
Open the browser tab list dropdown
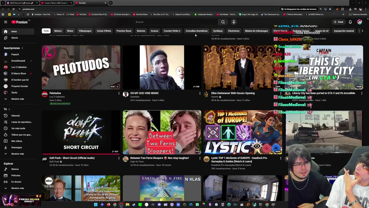[3, 3]
